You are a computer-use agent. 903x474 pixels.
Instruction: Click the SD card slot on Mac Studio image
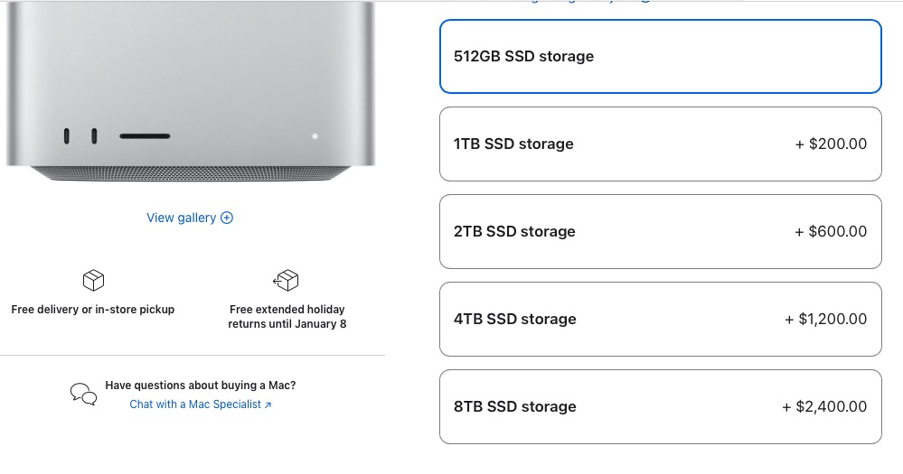[x=145, y=136]
